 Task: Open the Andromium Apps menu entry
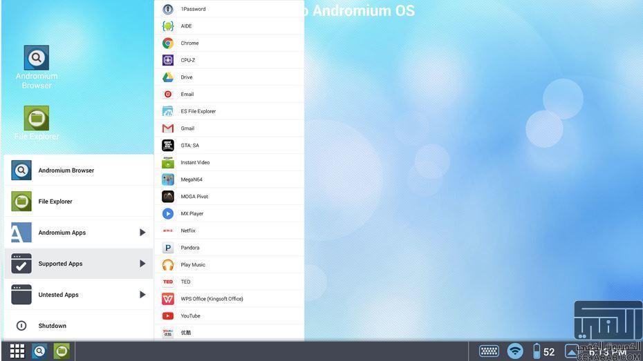tap(79, 233)
